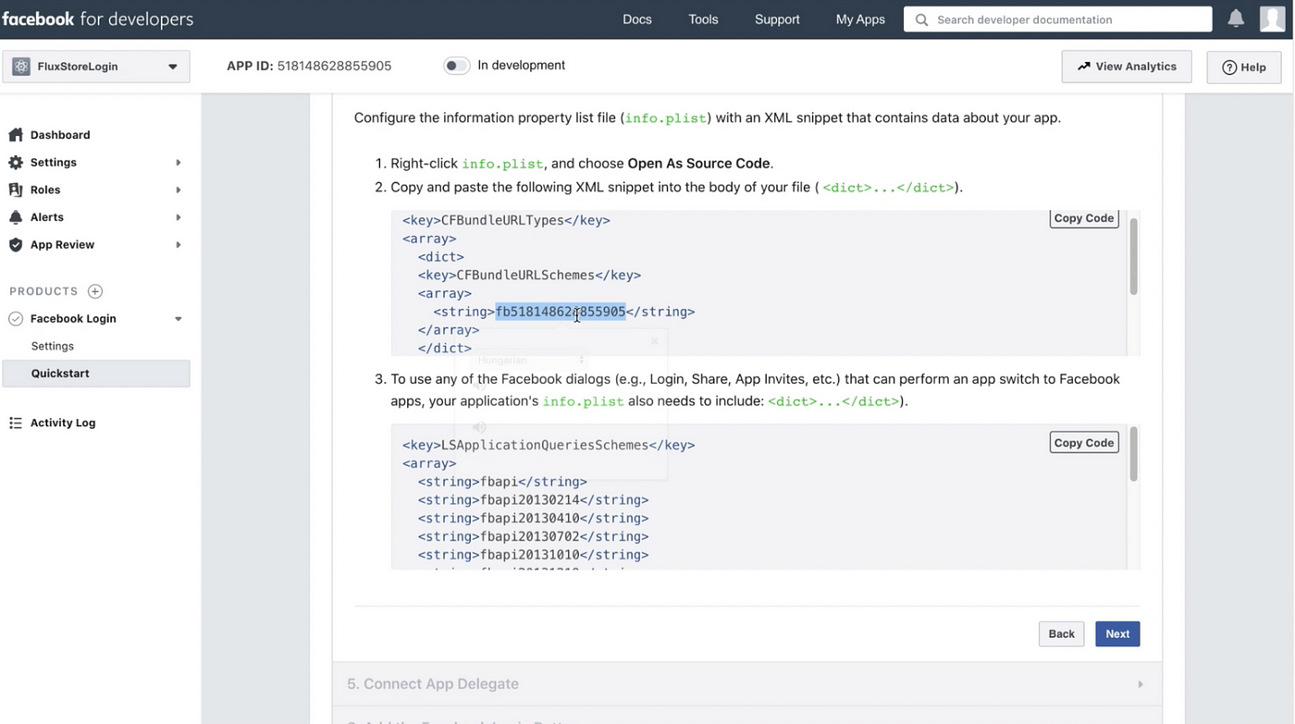Copy Code for LSApplicationQueriesSchemes snippet

point(1084,443)
